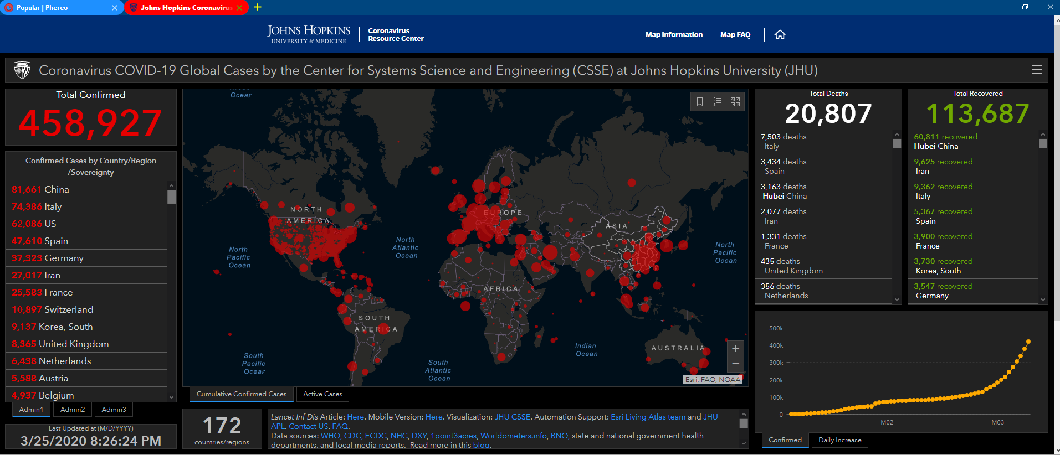Viewport: 1060px width, 455px height.
Task: Click the down arrow of the recovered list scrollbar
Action: coord(1043,299)
